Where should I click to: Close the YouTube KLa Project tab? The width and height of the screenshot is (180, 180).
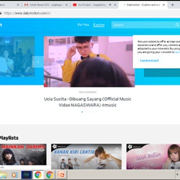point(115,5)
